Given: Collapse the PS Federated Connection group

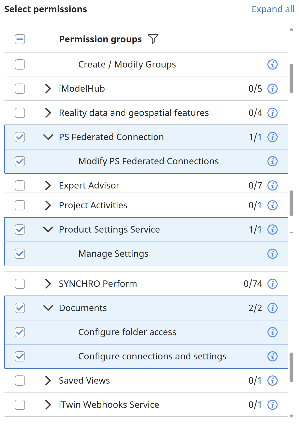Looking at the screenshot, I should tap(48, 137).
